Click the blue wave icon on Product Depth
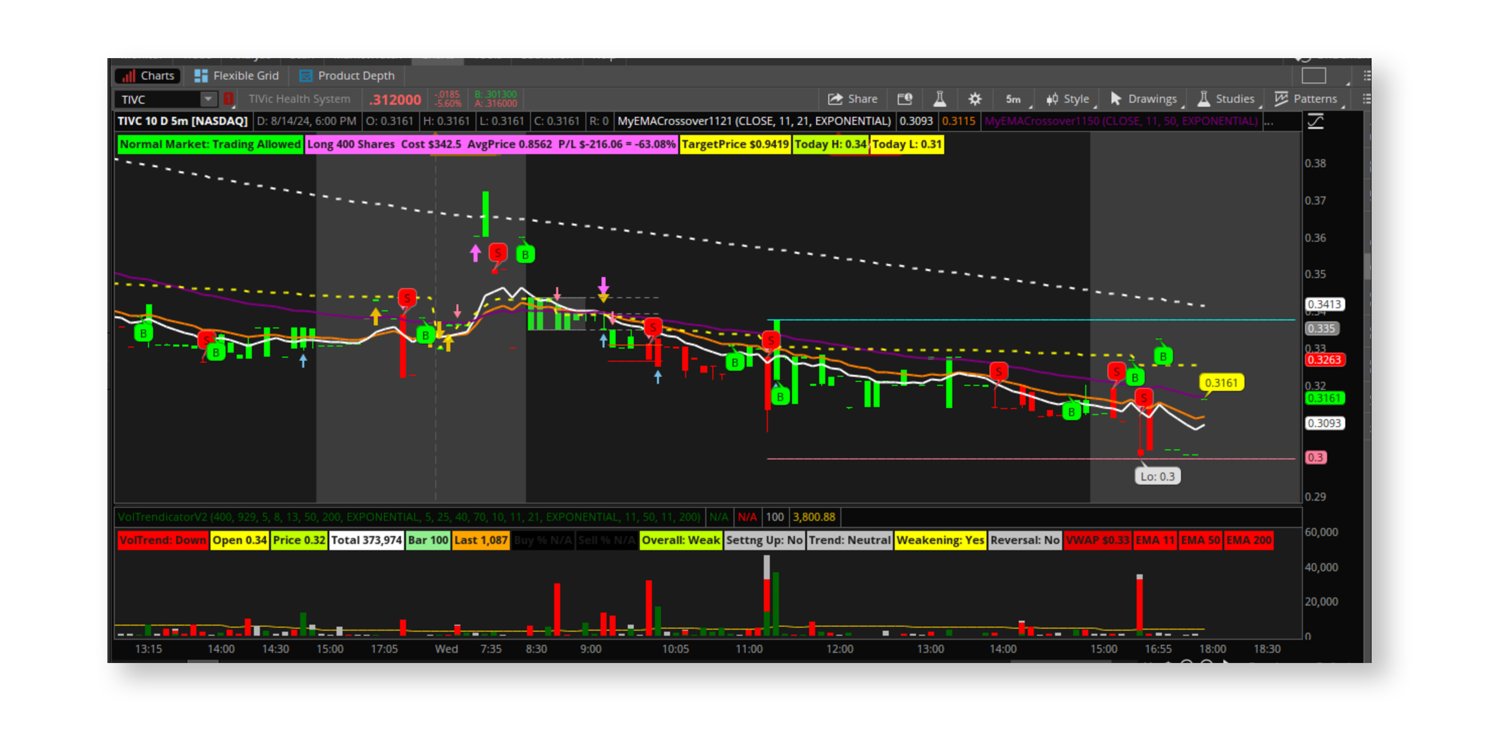This screenshot has width=1493, height=734. (305, 76)
